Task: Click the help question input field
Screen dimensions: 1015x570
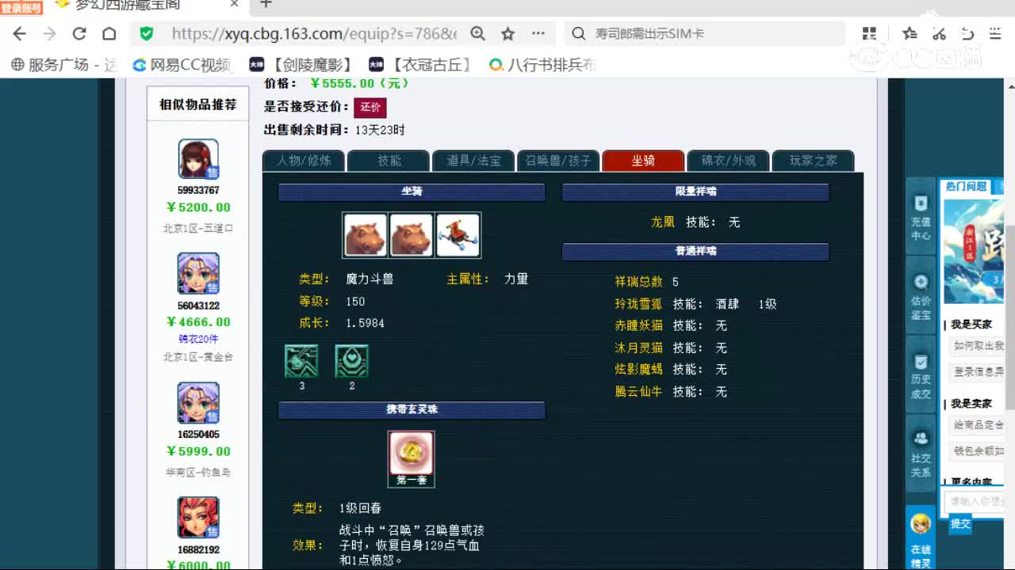Action: (975, 501)
